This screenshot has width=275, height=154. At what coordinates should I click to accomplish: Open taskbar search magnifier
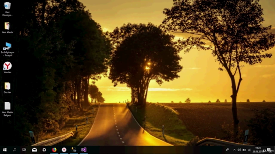[x=15, y=150]
